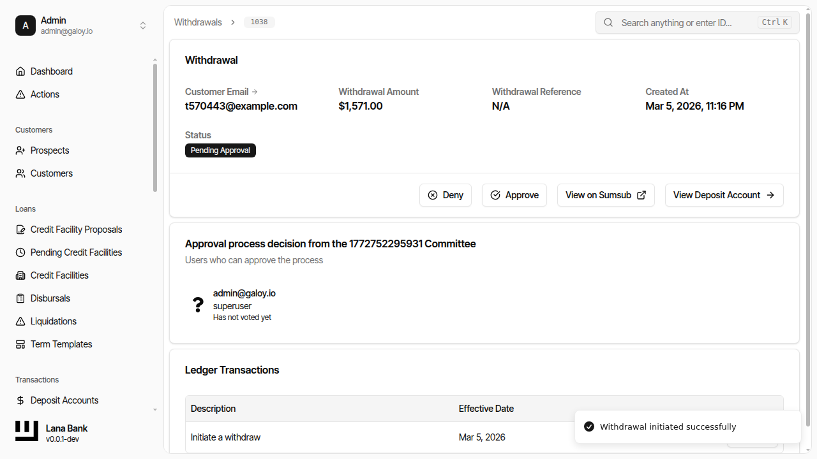
Task: Open the Disbursals page
Action: (x=50, y=298)
